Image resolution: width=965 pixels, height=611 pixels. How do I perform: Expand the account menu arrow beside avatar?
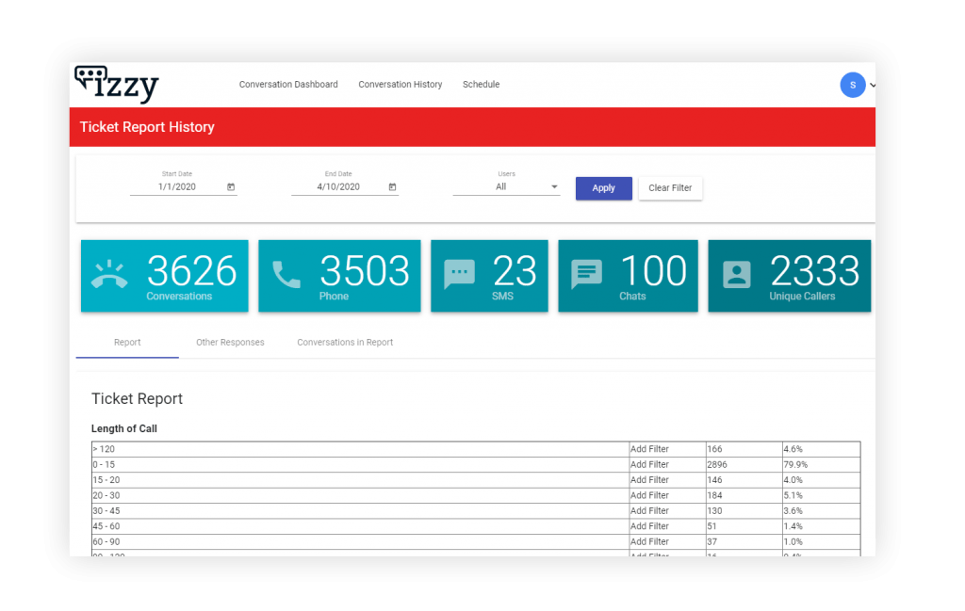click(x=873, y=85)
